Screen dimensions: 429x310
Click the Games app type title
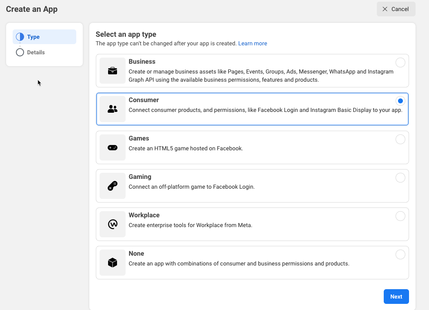[x=139, y=138]
